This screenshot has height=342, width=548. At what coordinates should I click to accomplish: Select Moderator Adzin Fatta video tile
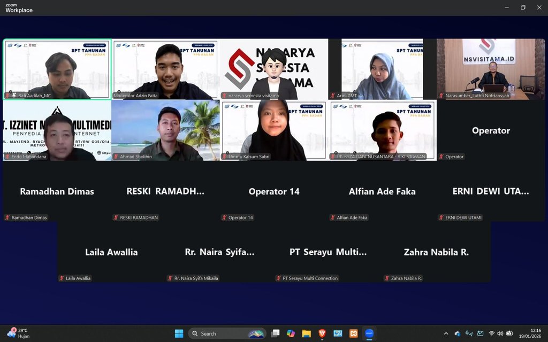pyautogui.click(x=166, y=69)
